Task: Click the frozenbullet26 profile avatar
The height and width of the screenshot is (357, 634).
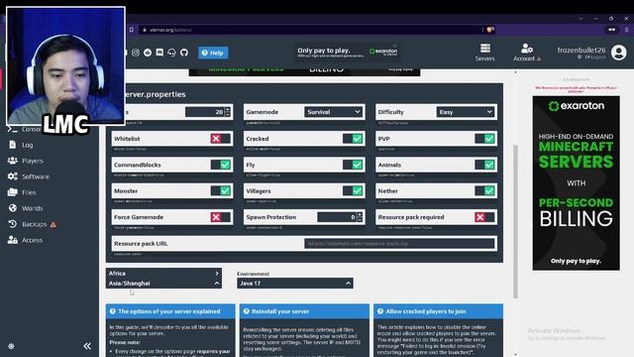Action: pyautogui.click(x=618, y=53)
